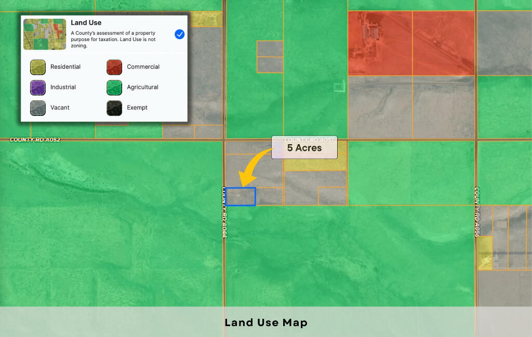Click the 'Commercial' legend label
This screenshot has height=337, width=532.
click(143, 67)
